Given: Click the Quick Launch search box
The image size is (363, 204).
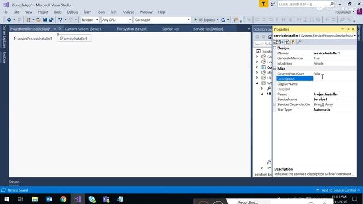Looking at the screenshot, I should point(306,4).
